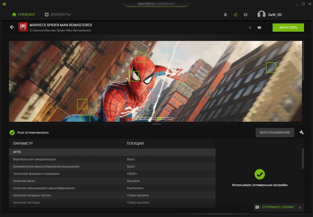Viewport: 313px width, 217px height.
Task: Click the Высокое value
Action: 133,181
